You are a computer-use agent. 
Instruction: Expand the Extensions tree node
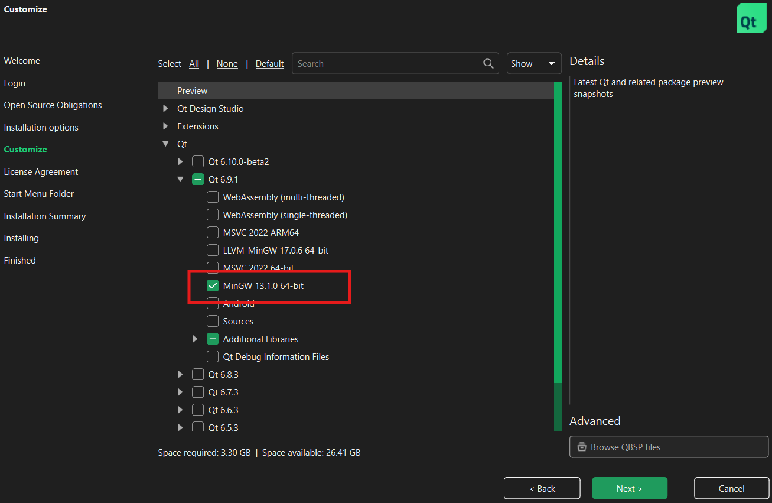coord(165,126)
